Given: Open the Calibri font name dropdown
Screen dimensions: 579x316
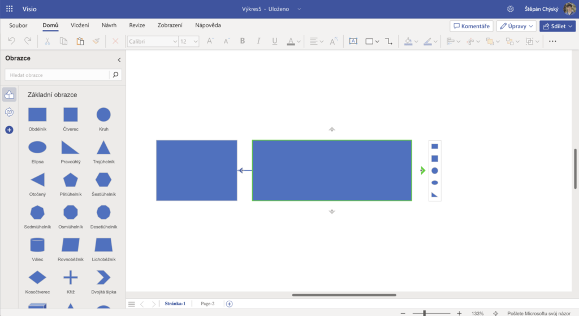Looking at the screenshot, I should [x=152, y=41].
